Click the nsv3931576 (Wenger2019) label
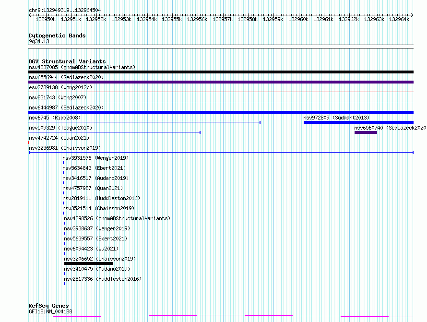The height and width of the screenshot is (322, 427). (95, 158)
